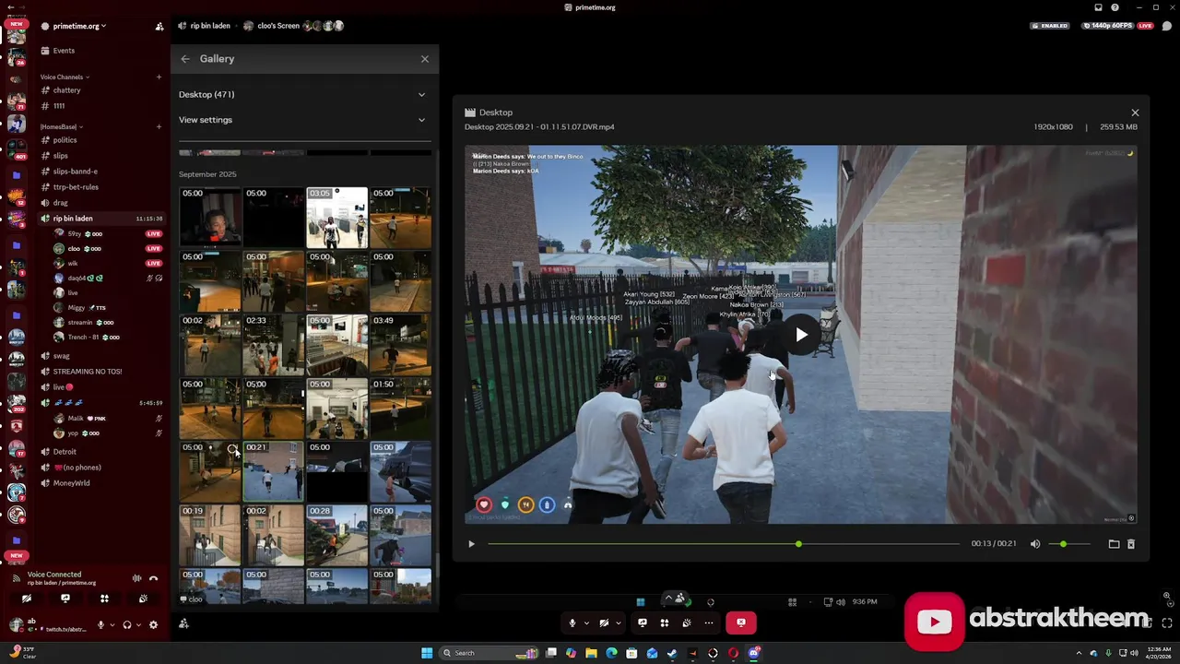Screen dimensions: 1180x664
Task: Select the 00:21 highlighted gallery clip
Action: [x=273, y=471]
